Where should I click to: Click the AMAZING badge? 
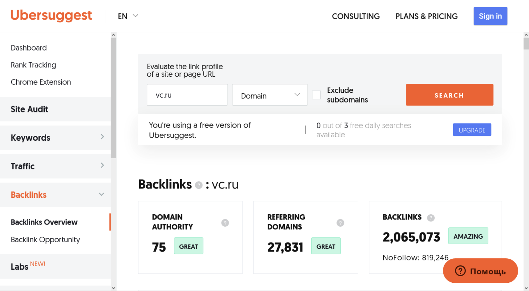coord(468,236)
